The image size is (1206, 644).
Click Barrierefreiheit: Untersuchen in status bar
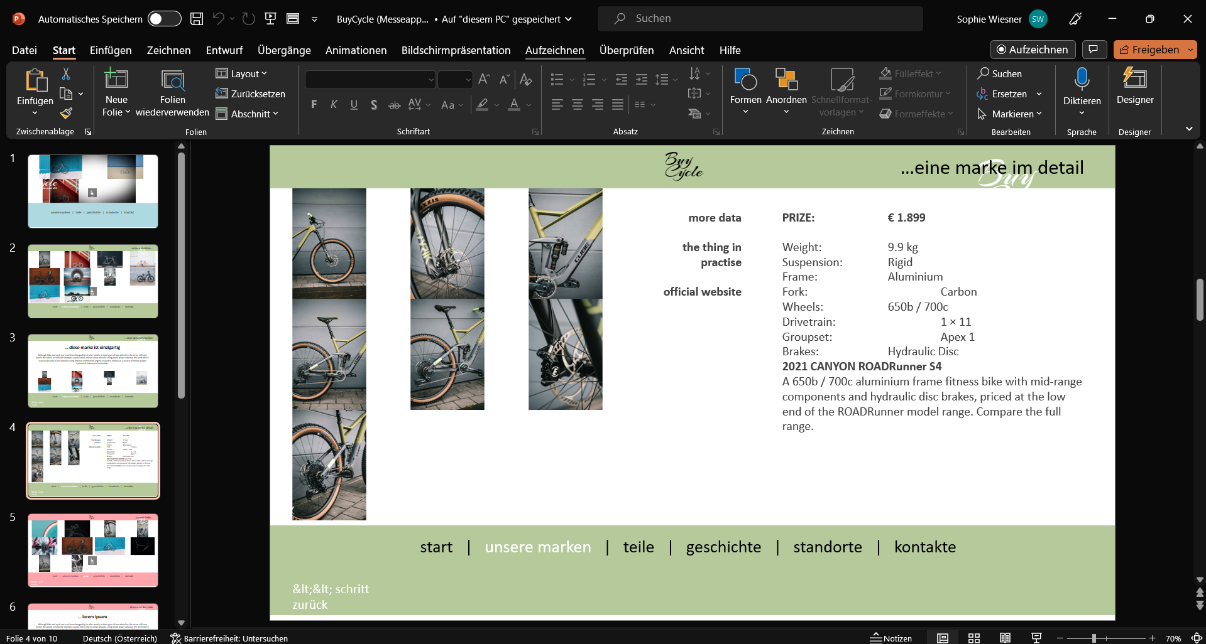click(x=229, y=638)
